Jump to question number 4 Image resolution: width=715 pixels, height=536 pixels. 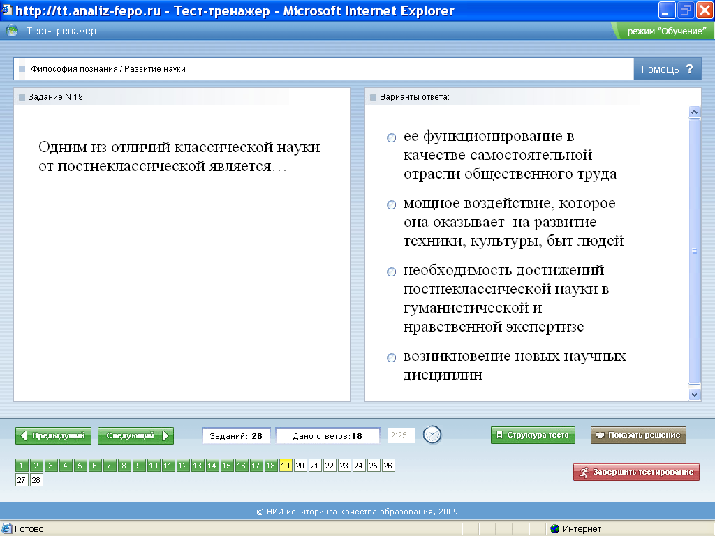pyautogui.click(x=65, y=466)
